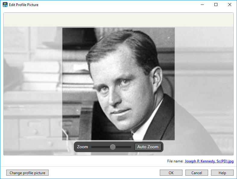Click Change profile picture button
Image resolution: width=237 pixels, height=179 pixels.
click(x=27, y=173)
